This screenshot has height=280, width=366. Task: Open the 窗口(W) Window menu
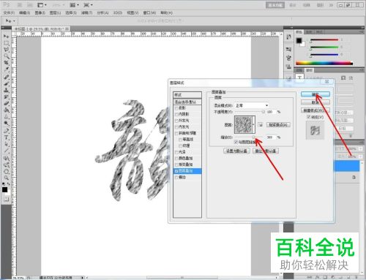point(149,12)
